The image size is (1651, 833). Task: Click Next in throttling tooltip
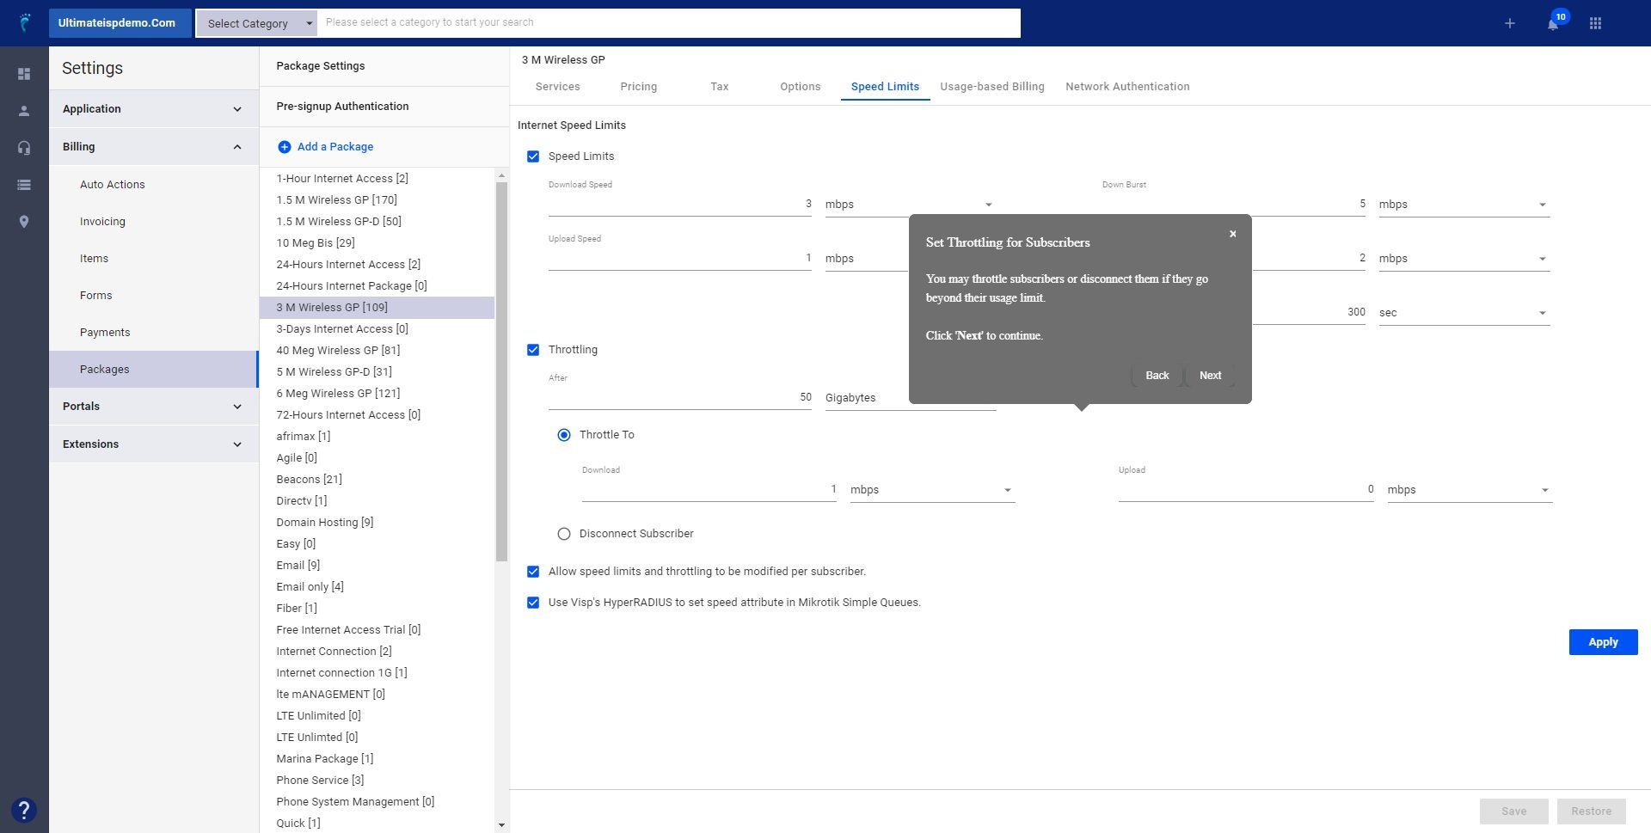[x=1210, y=376]
